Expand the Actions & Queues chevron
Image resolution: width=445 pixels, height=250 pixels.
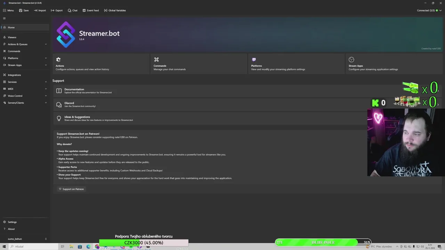(46, 44)
